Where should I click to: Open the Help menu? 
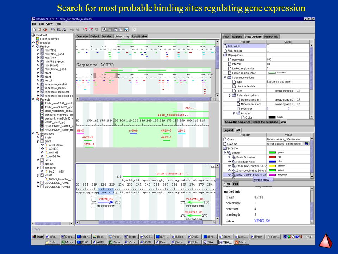point(58,24)
